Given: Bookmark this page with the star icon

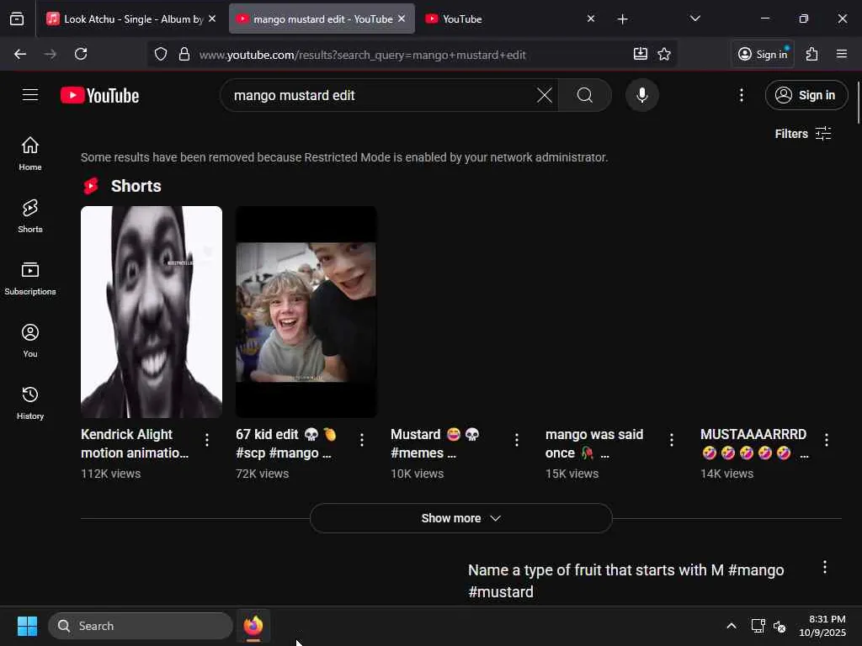Looking at the screenshot, I should coord(664,54).
